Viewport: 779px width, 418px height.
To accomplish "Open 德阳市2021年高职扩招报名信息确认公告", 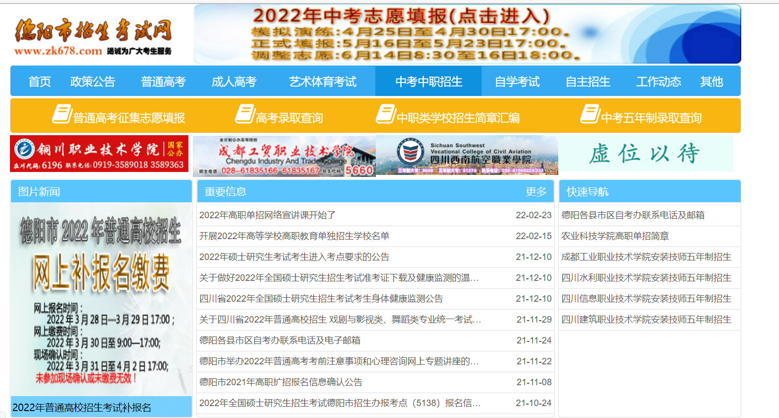I will click(x=281, y=382).
